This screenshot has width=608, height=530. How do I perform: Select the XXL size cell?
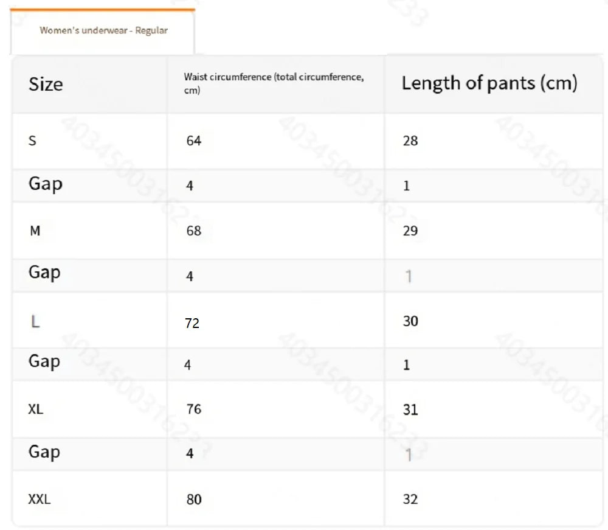[40, 500]
